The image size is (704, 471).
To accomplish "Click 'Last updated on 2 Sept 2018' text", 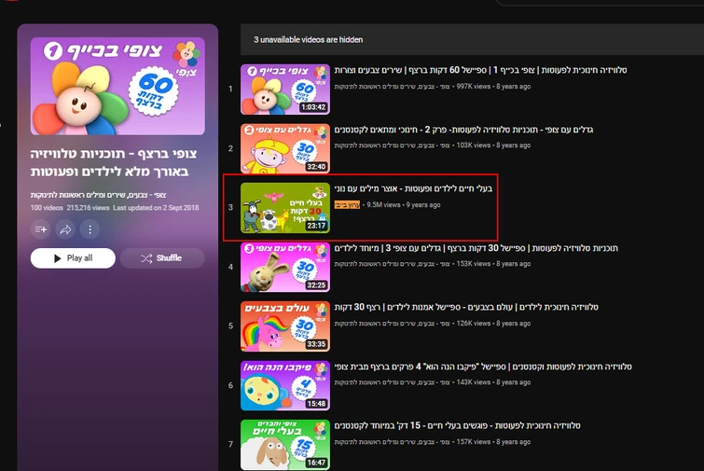I will click(156, 208).
